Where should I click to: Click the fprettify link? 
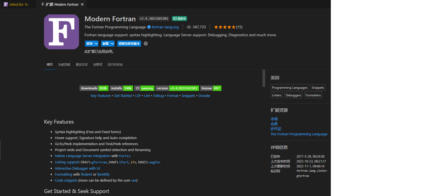(103, 174)
